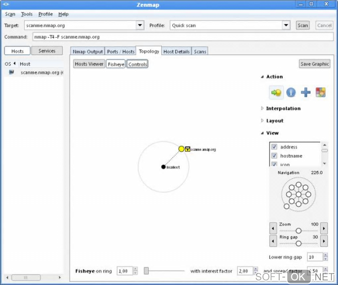Screen dimensions: 338x285
Task: Toggle the Fisheye button
Action: (x=116, y=64)
